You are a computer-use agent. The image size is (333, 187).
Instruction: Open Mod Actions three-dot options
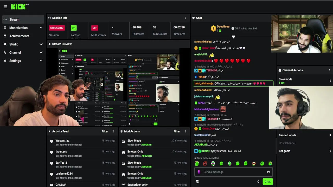pyautogui.click(x=185, y=131)
